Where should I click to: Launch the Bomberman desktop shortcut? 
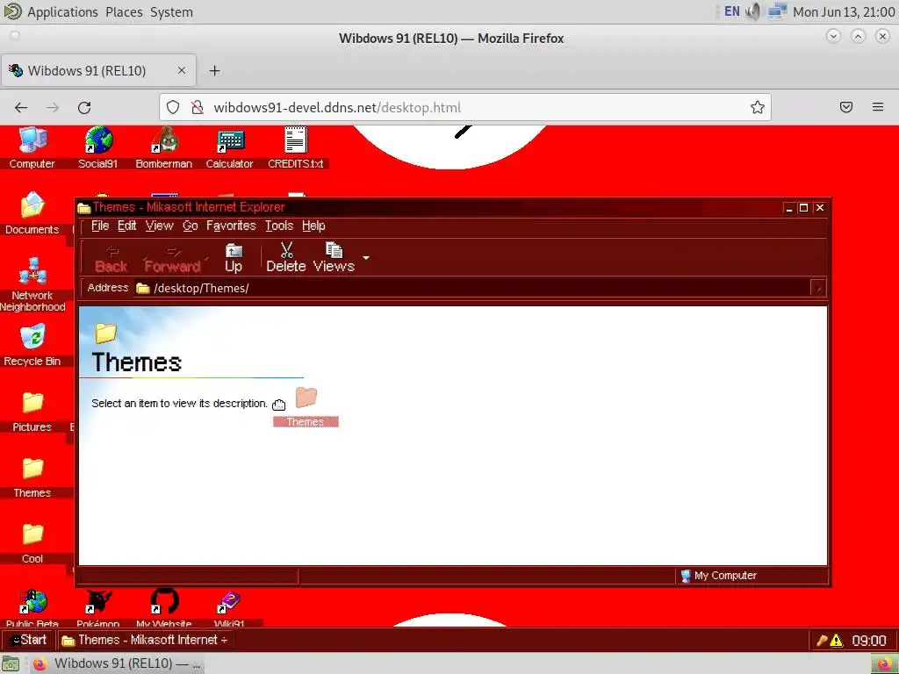(x=164, y=147)
